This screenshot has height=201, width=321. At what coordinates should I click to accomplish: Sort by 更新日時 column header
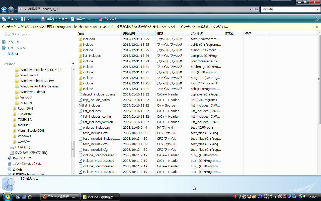pyautogui.click(x=129, y=33)
